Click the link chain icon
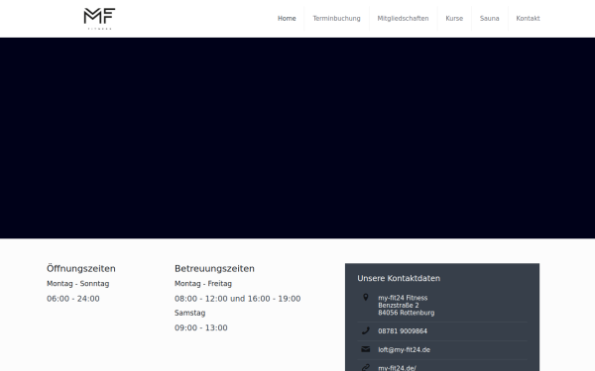Viewport: 595px width, 371px height. (x=365, y=367)
